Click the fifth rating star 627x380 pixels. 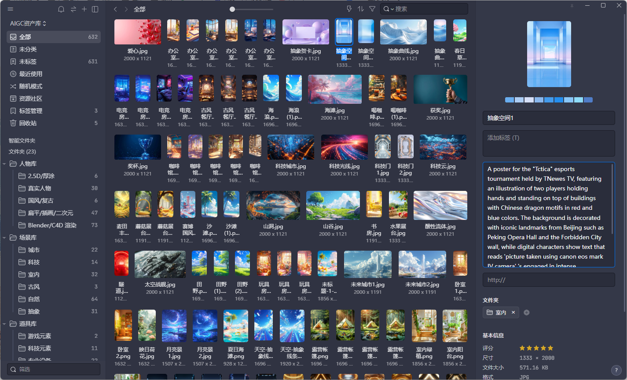coord(550,348)
